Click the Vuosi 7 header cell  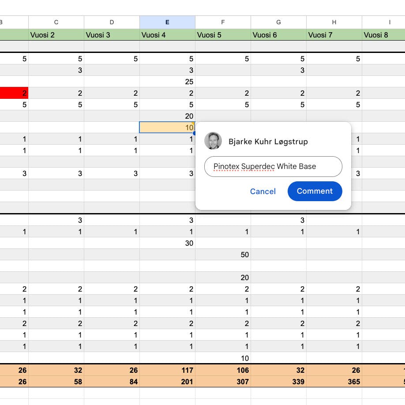(x=334, y=35)
